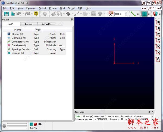Click the +Y view orientation icon
Image resolution: width=163 pixels, height=132 pixels.
click(x=158, y=34)
